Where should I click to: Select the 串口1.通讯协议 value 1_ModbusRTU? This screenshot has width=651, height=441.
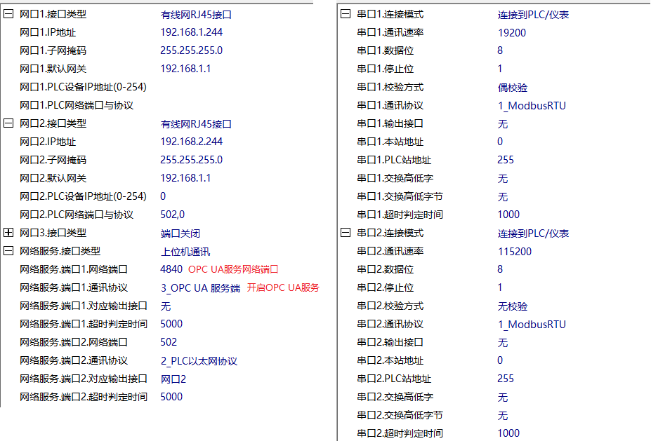[x=532, y=106]
